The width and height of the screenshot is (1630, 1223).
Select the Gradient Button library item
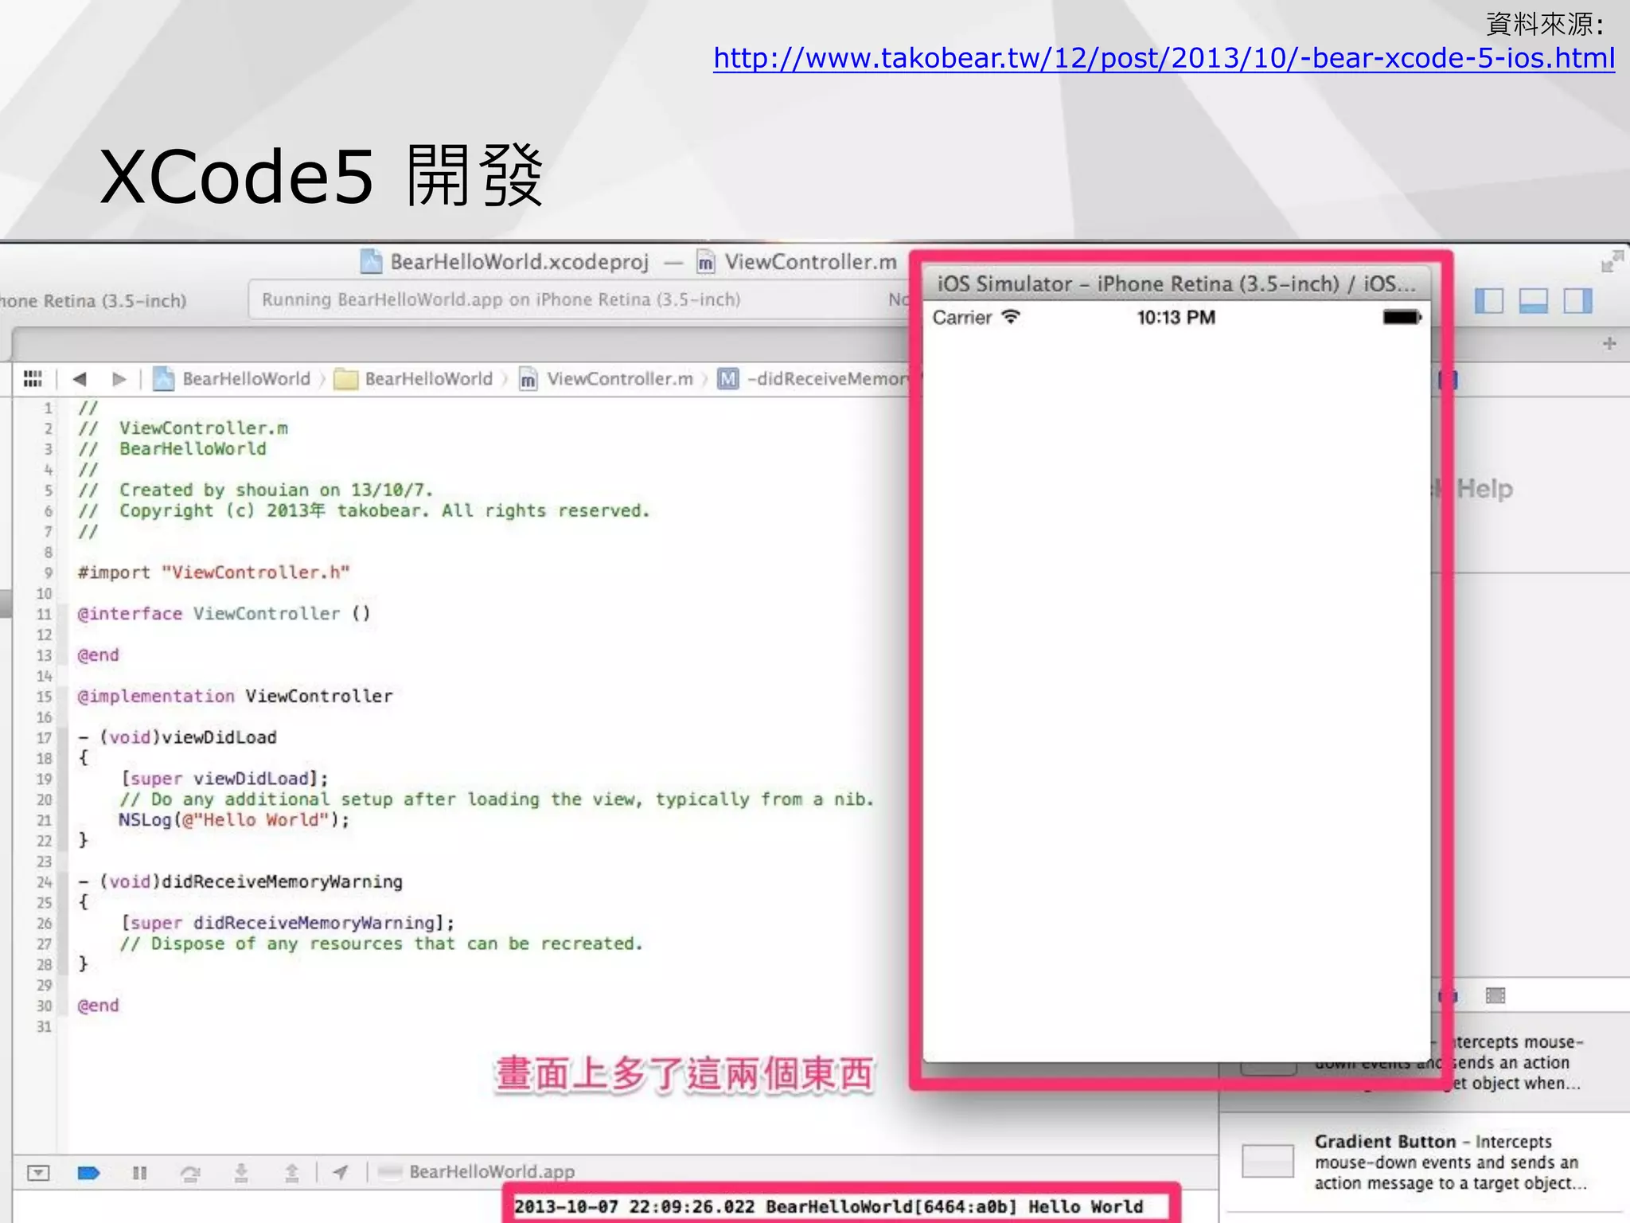point(1425,1162)
